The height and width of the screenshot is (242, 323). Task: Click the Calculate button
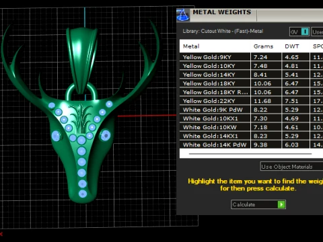tap(258, 204)
